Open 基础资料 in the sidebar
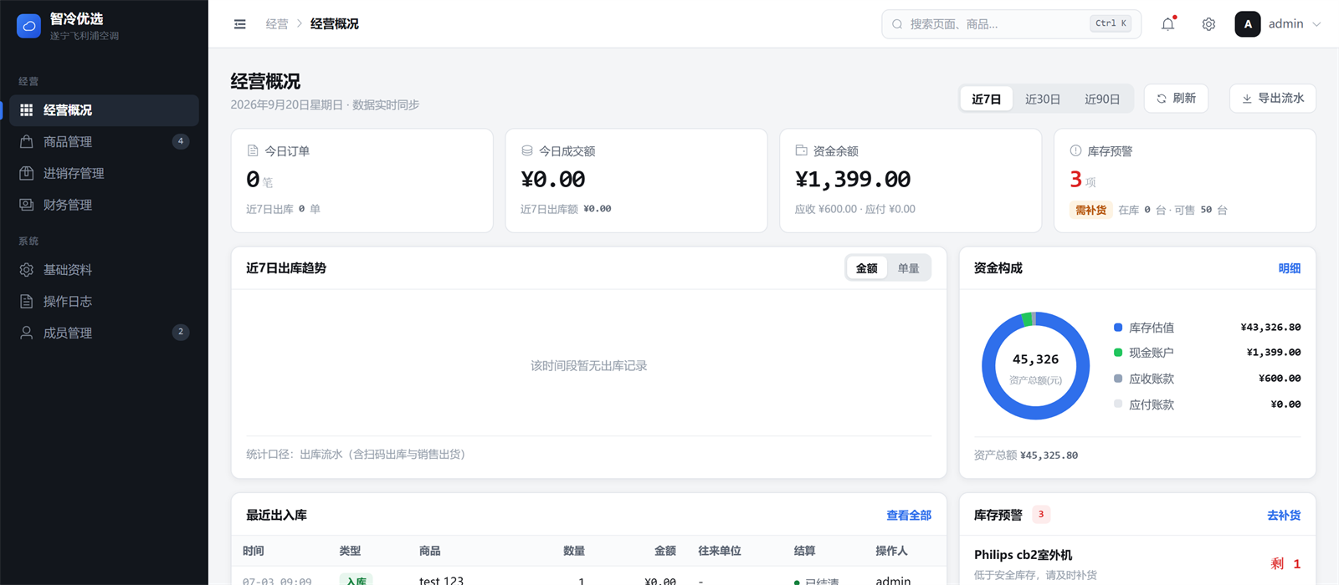The height and width of the screenshot is (585, 1339). [105, 270]
